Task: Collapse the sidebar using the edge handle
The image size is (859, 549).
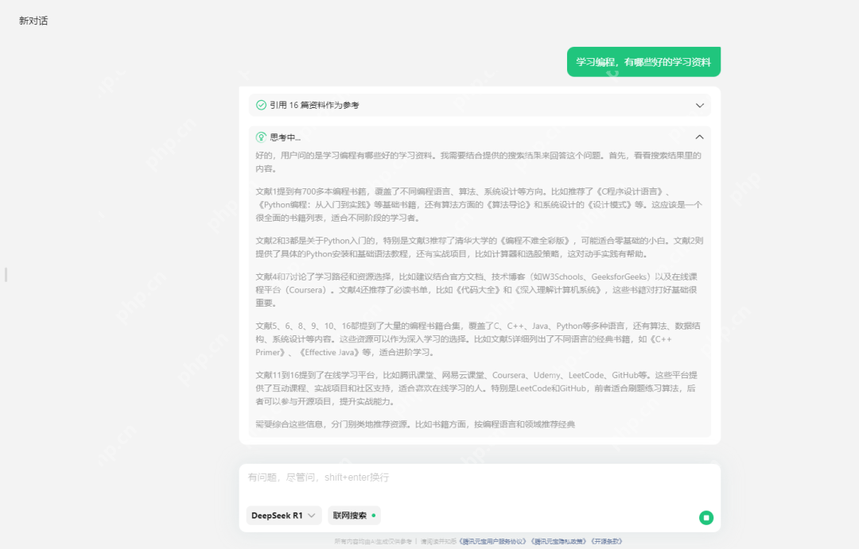Action: pyautogui.click(x=5, y=273)
